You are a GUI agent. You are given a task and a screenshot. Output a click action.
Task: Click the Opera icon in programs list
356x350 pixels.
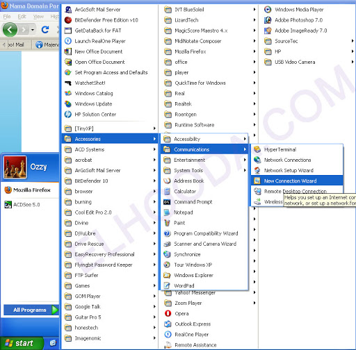(x=168, y=313)
